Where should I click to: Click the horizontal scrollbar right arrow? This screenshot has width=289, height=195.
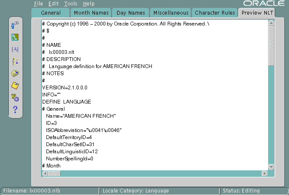[264, 173]
